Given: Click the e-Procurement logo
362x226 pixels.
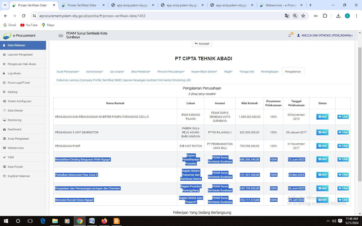Looking at the screenshot, I should pos(19,36).
